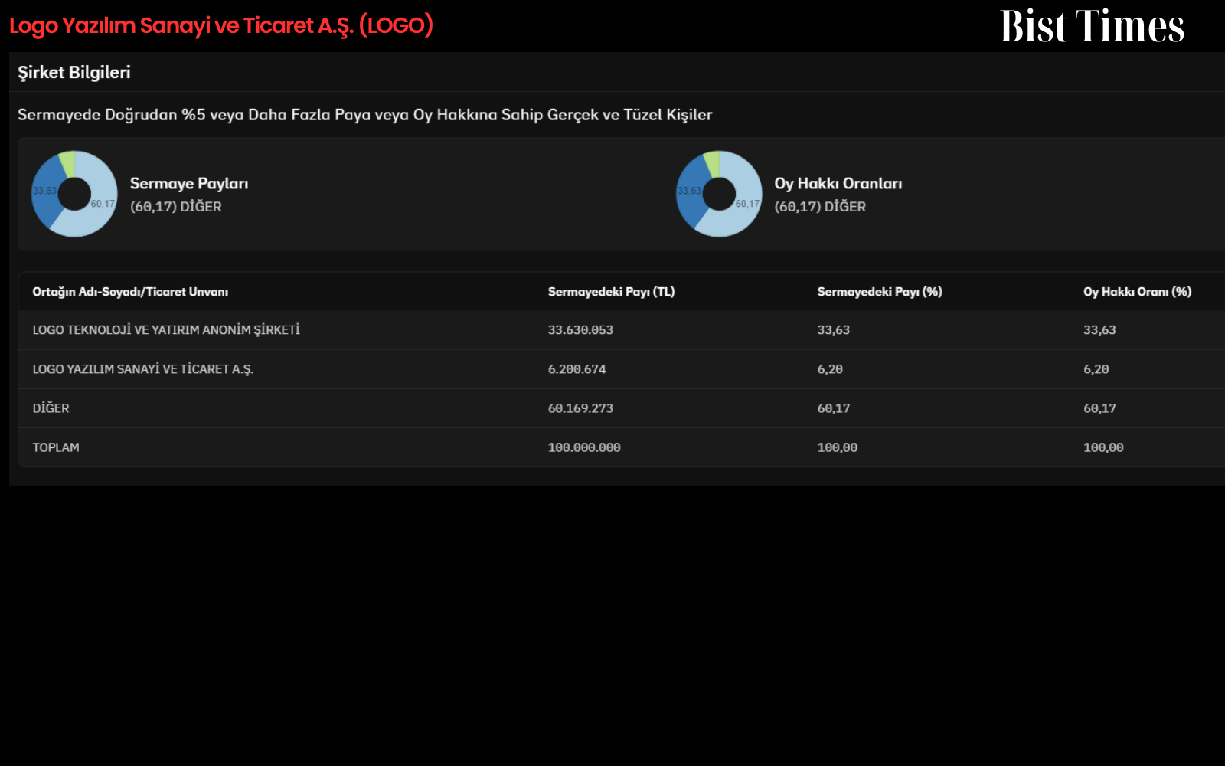Image resolution: width=1225 pixels, height=766 pixels.
Task: Click the Sermayedeki Payı (%) column header
Action: [x=880, y=292]
